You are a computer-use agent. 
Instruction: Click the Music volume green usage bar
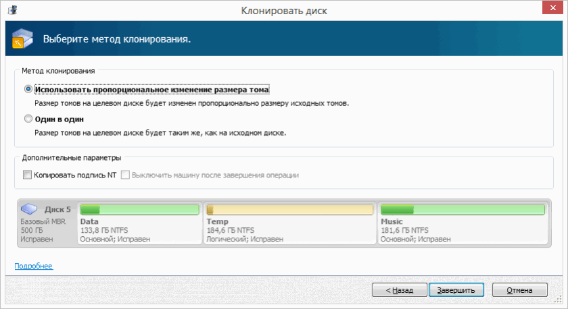pos(463,210)
